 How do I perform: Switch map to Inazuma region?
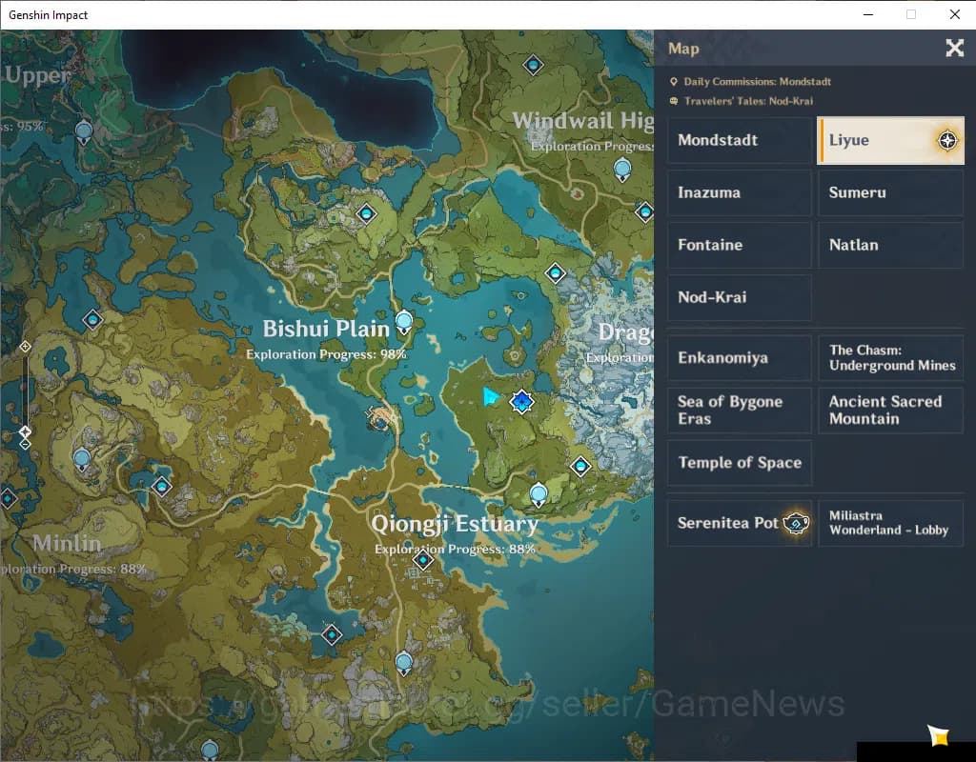click(740, 192)
